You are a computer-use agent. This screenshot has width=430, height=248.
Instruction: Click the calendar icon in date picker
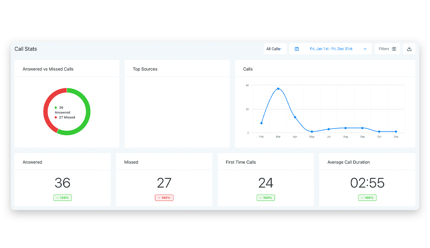[x=297, y=49]
